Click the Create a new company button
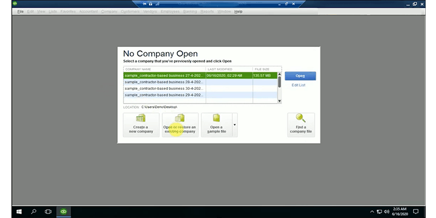Screen dimensions: 436x218 (x=141, y=125)
